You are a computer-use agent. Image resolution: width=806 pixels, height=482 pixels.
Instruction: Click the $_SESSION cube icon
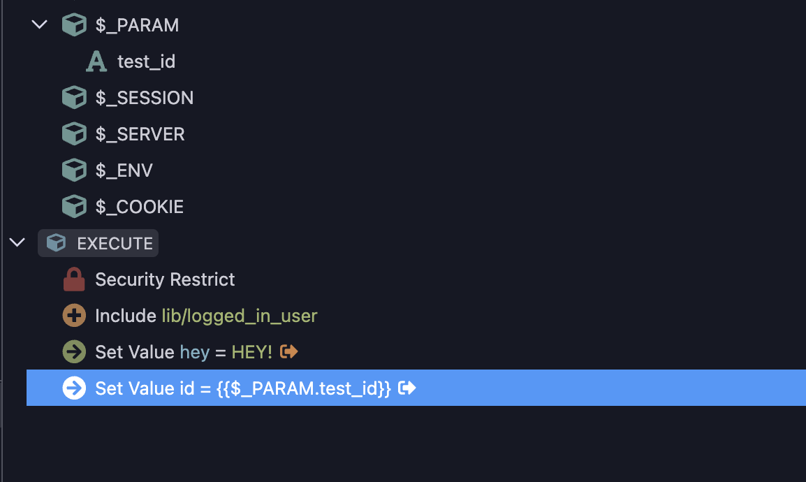pyautogui.click(x=74, y=97)
